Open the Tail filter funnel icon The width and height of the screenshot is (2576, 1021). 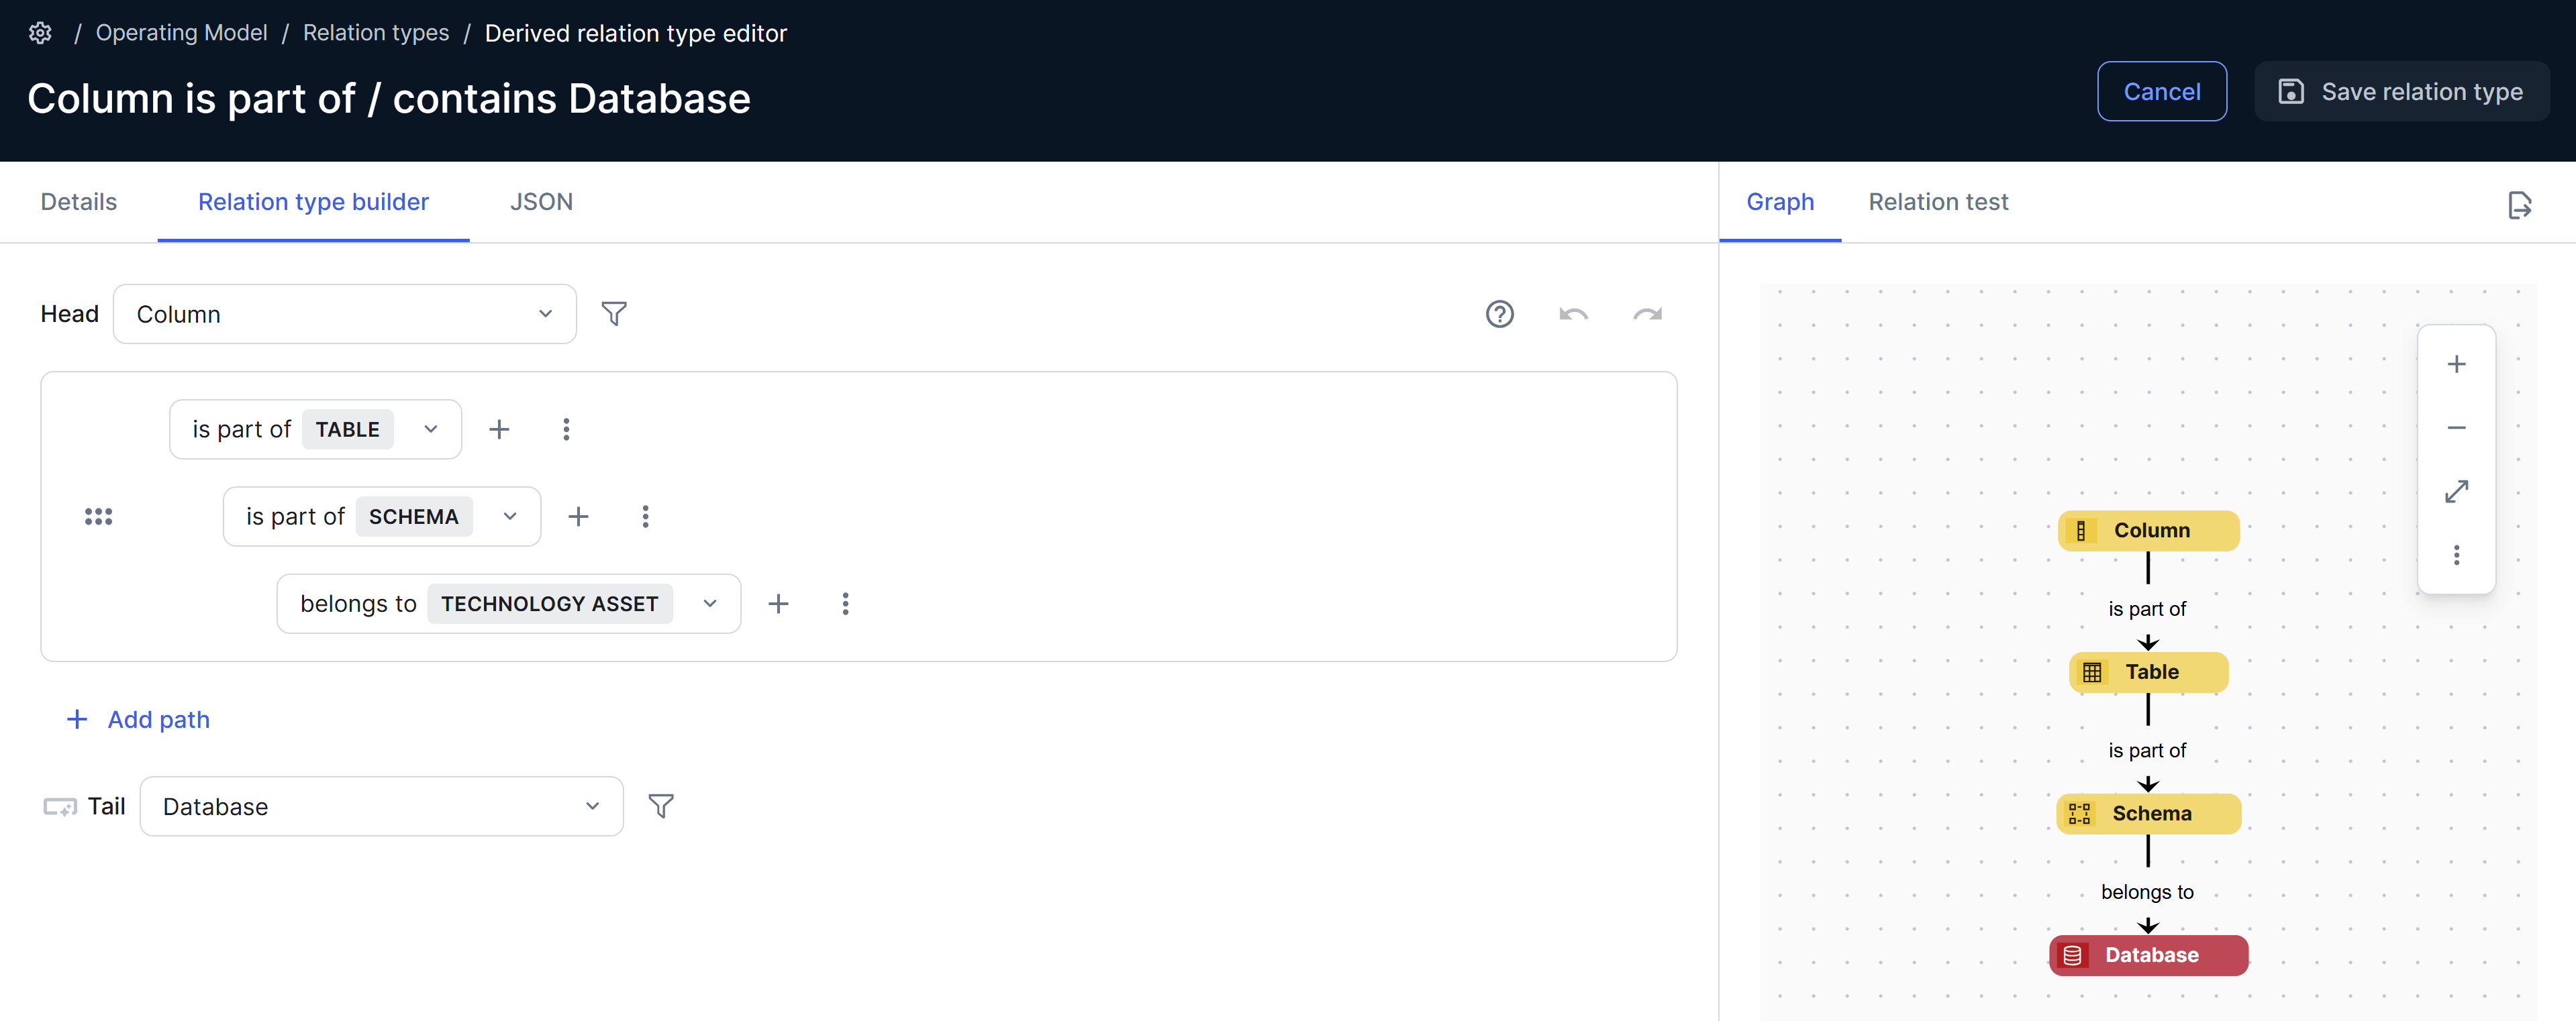click(661, 806)
